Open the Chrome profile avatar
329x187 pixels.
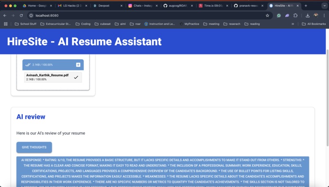point(316,15)
